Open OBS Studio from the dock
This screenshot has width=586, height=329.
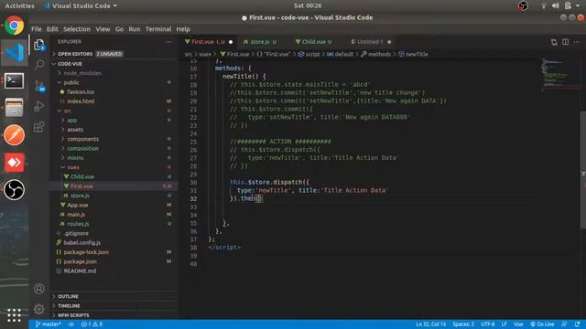pyautogui.click(x=15, y=189)
